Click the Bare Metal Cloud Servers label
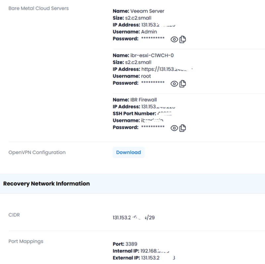The image size is (265, 264). click(38, 8)
